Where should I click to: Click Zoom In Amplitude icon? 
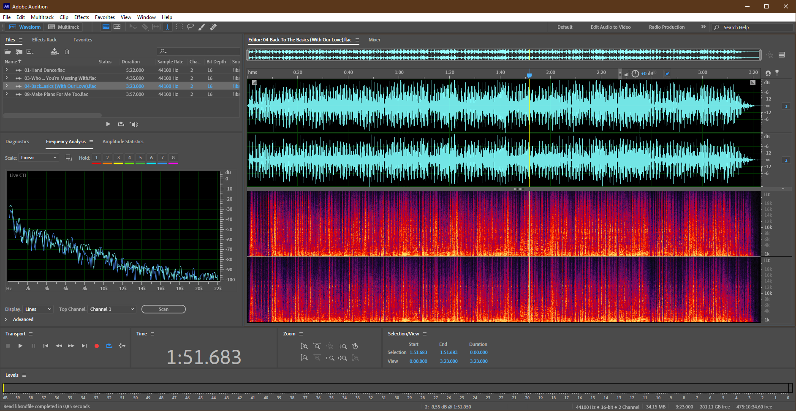304,346
